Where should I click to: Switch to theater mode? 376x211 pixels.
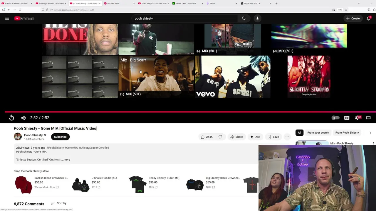(x=368, y=118)
